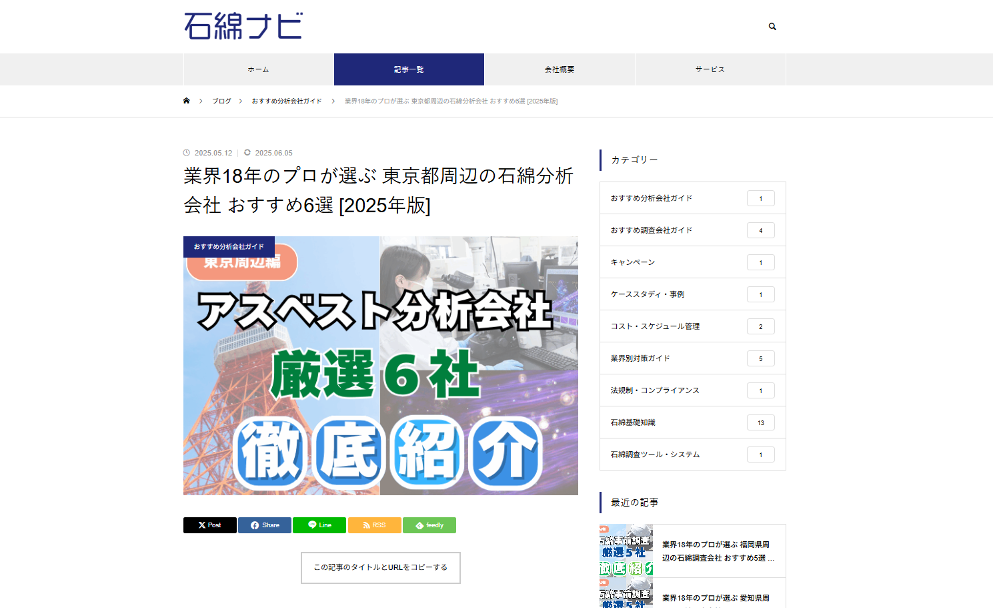993x608 pixels.
Task: Open the 会社概要 navigation tab
Action: pyautogui.click(x=560, y=69)
